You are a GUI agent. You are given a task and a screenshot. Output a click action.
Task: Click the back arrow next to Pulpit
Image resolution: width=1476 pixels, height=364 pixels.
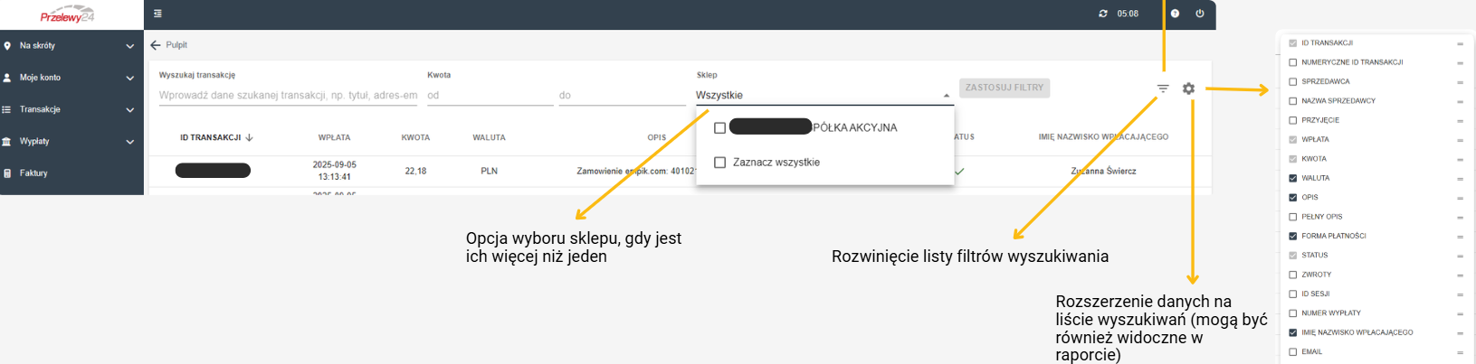(156, 45)
